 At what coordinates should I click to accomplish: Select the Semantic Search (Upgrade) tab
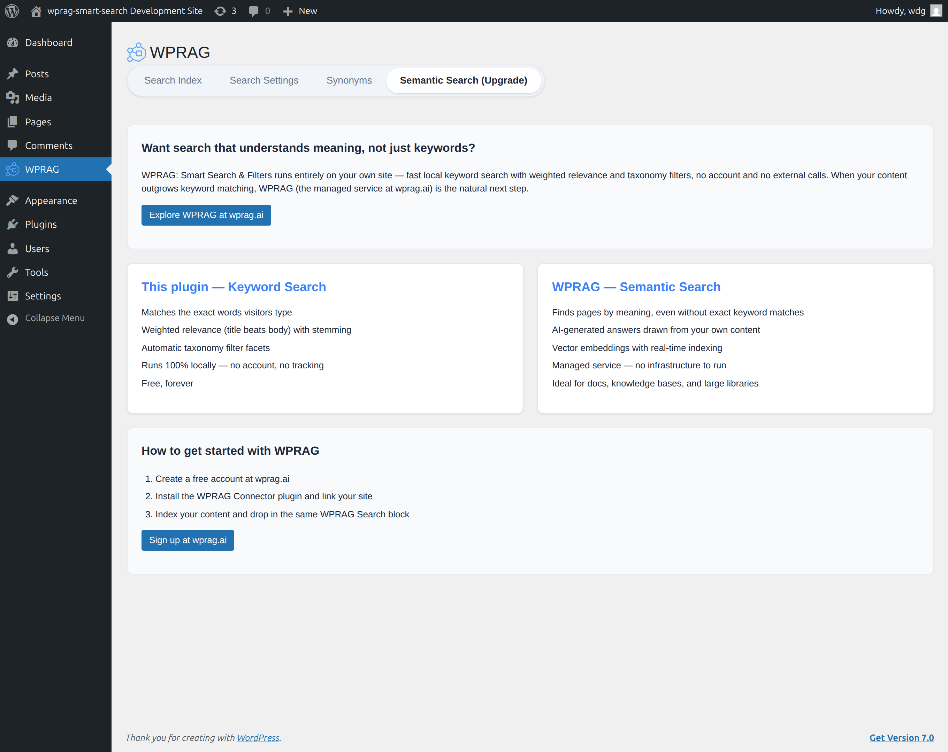pyautogui.click(x=464, y=80)
